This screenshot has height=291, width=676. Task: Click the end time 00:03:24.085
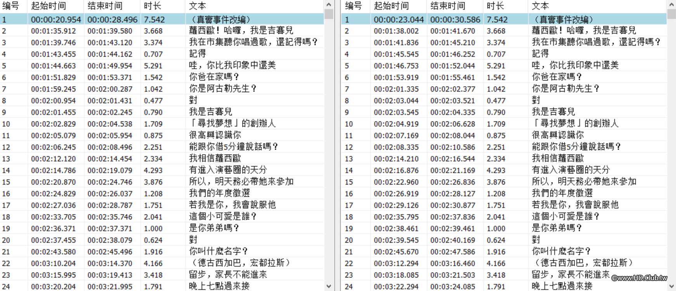[x=453, y=287]
